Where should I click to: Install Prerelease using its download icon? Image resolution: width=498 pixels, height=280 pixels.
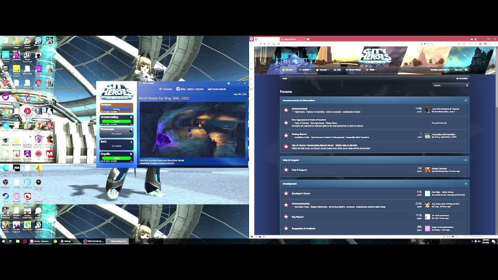[x=131, y=129]
